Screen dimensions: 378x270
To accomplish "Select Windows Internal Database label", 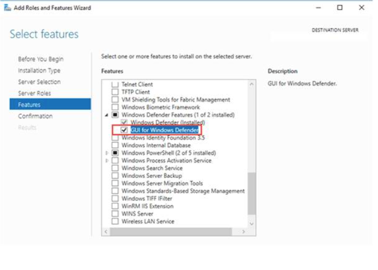I will [156, 146].
